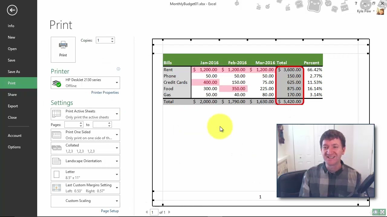The width and height of the screenshot is (387, 217).
Task: Open the Print One Sided dropdown
Action: click(x=117, y=135)
